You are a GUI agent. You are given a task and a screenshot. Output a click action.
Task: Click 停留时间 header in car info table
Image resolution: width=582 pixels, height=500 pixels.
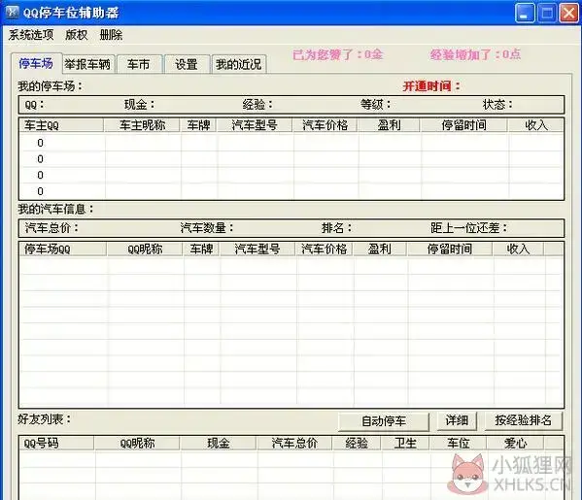[x=450, y=249]
